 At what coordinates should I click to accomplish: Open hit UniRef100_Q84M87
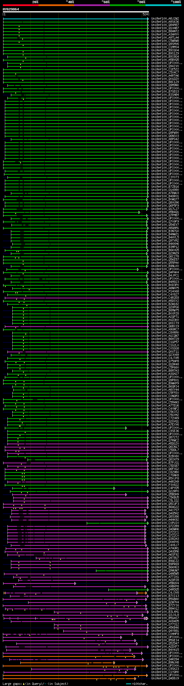pos(165,25)
